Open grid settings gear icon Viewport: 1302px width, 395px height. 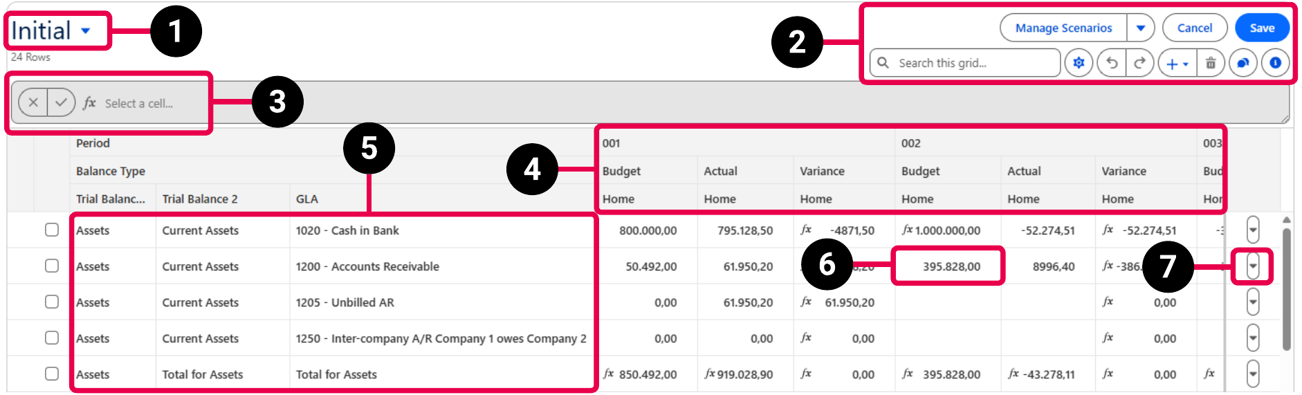(x=1079, y=63)
